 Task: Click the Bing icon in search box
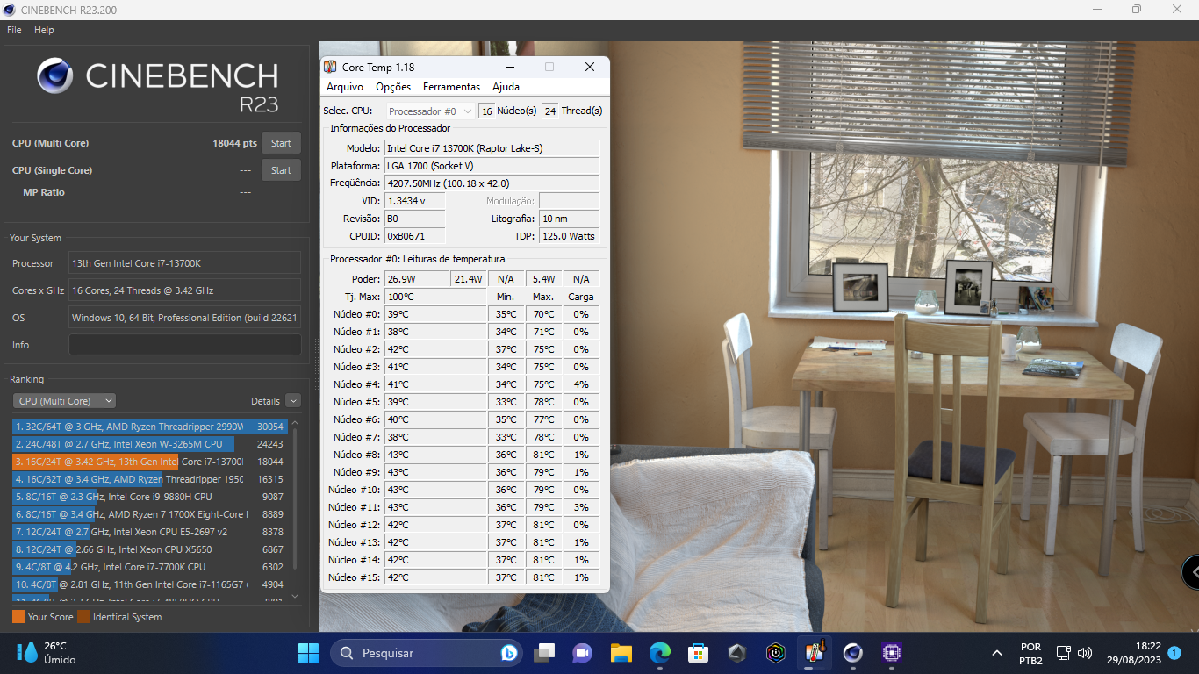pos(508,653)
